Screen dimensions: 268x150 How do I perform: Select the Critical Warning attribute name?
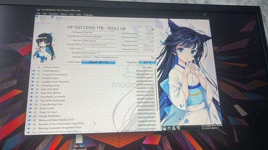(51, 71)
